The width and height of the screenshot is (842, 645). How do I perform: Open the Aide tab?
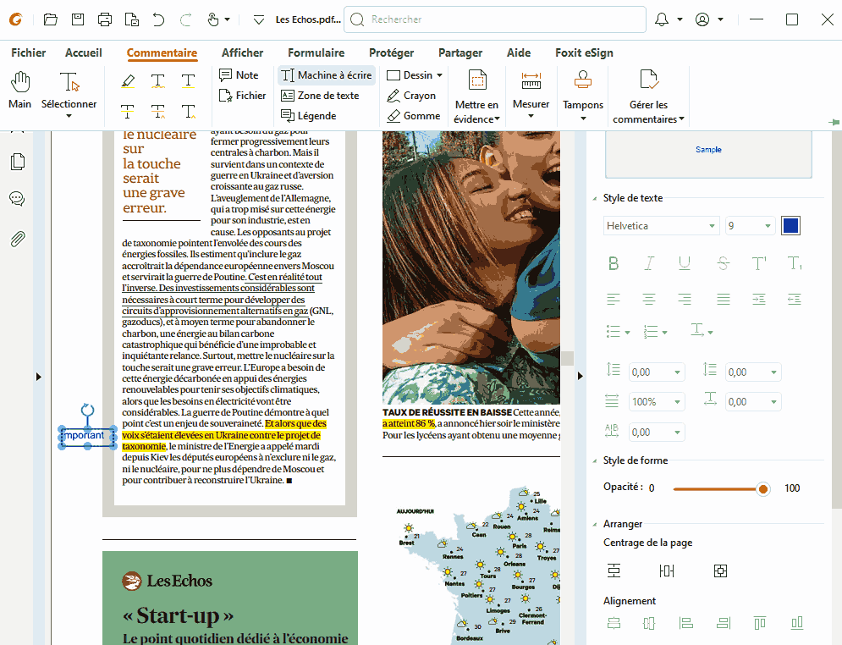[518, 52]
